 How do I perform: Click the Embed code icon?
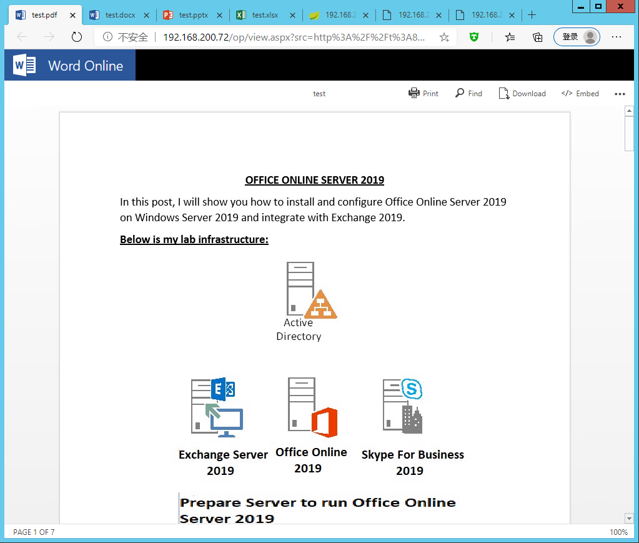(x=567, y=93)
